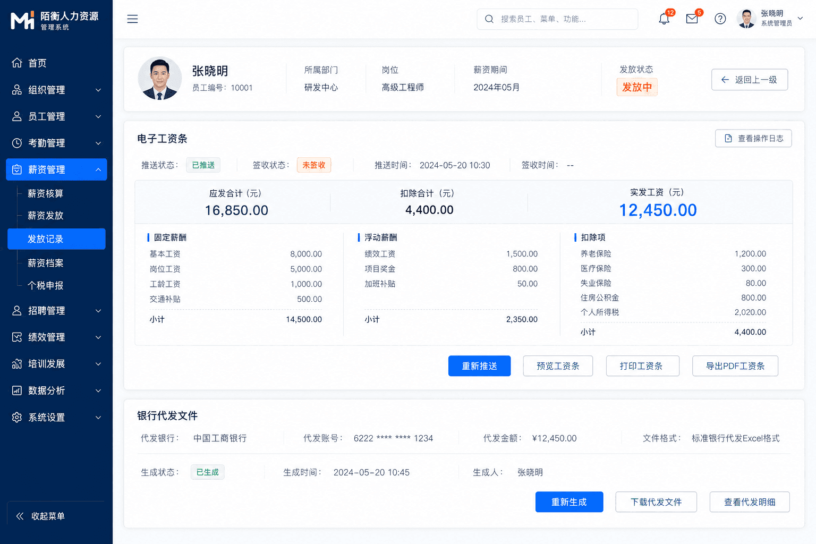
Task: Click the 打印工资条 button
Action: [x=642, y=366]
